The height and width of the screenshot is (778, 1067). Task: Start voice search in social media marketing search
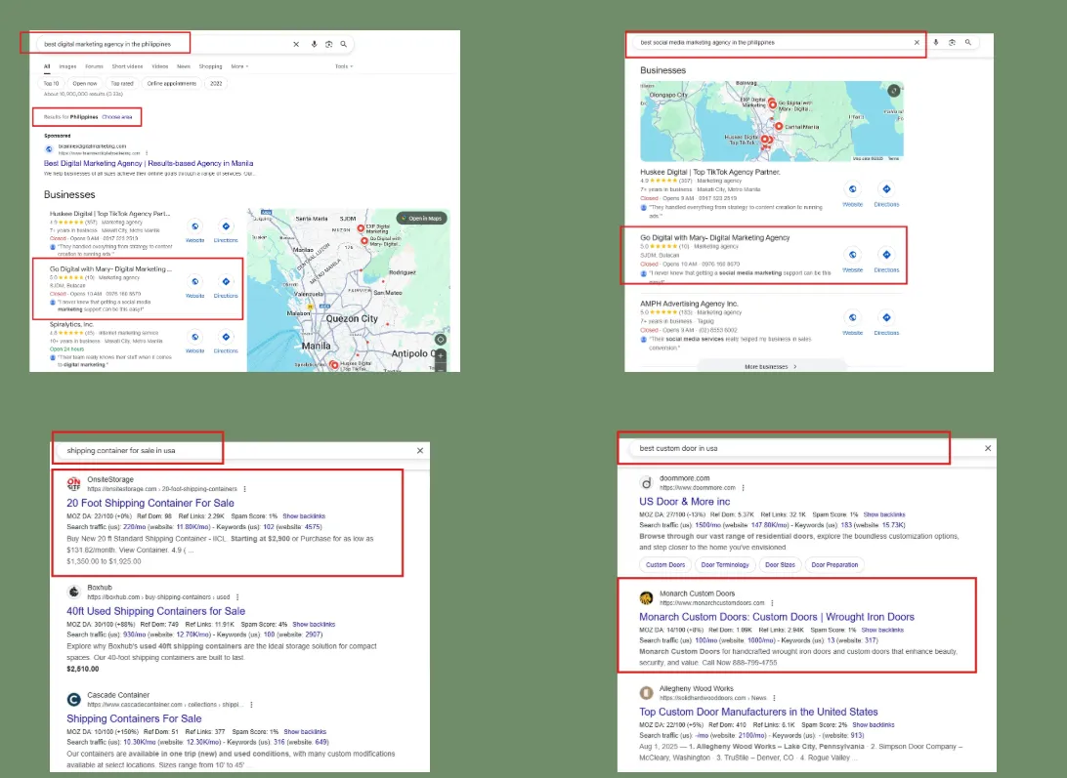[936, 42]
